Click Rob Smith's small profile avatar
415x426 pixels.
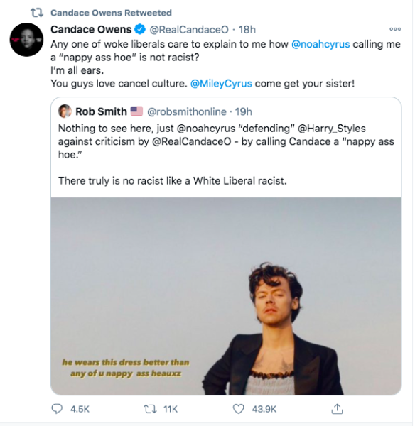[x=65, y=111]
